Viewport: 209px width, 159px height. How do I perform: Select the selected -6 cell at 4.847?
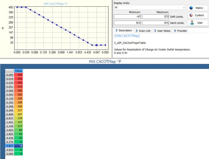tap(18, 146)
